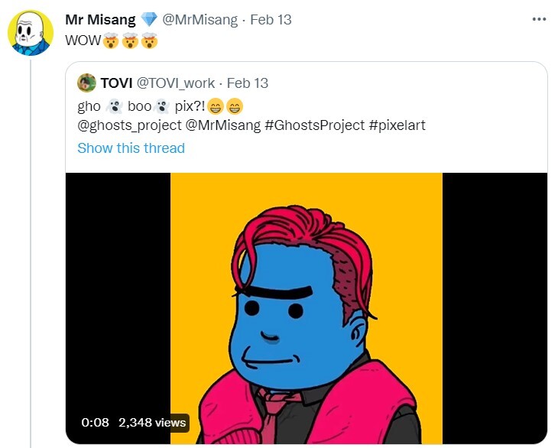Open the 'Mr Misang' display name link
This screenshot has height=448, width=558.
pyautogui.click(x=101, y=20)
